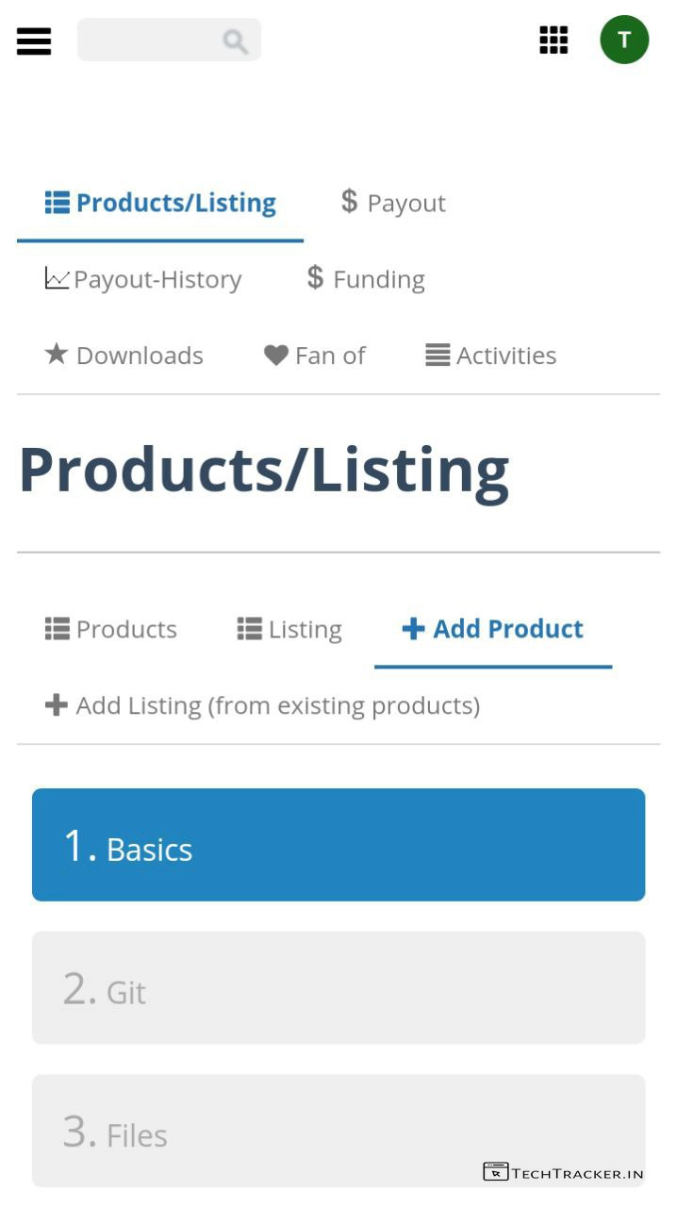This screenshot has height=1207, width=677.
Task: Open the green user avatar profile
Action: (x=624, y=40)
